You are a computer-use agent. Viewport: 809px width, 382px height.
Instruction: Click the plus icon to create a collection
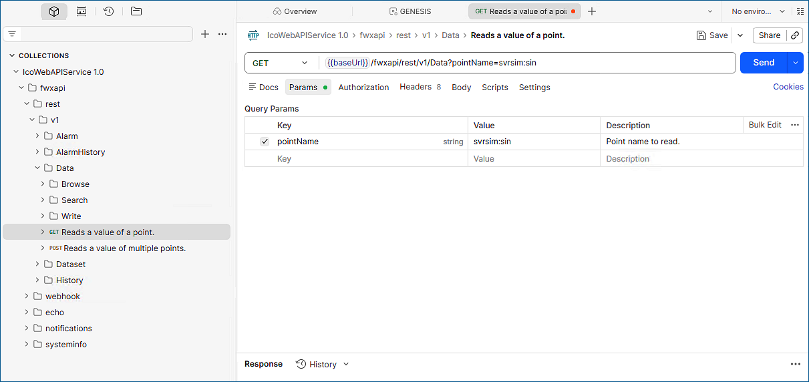[x=205, y=34]
